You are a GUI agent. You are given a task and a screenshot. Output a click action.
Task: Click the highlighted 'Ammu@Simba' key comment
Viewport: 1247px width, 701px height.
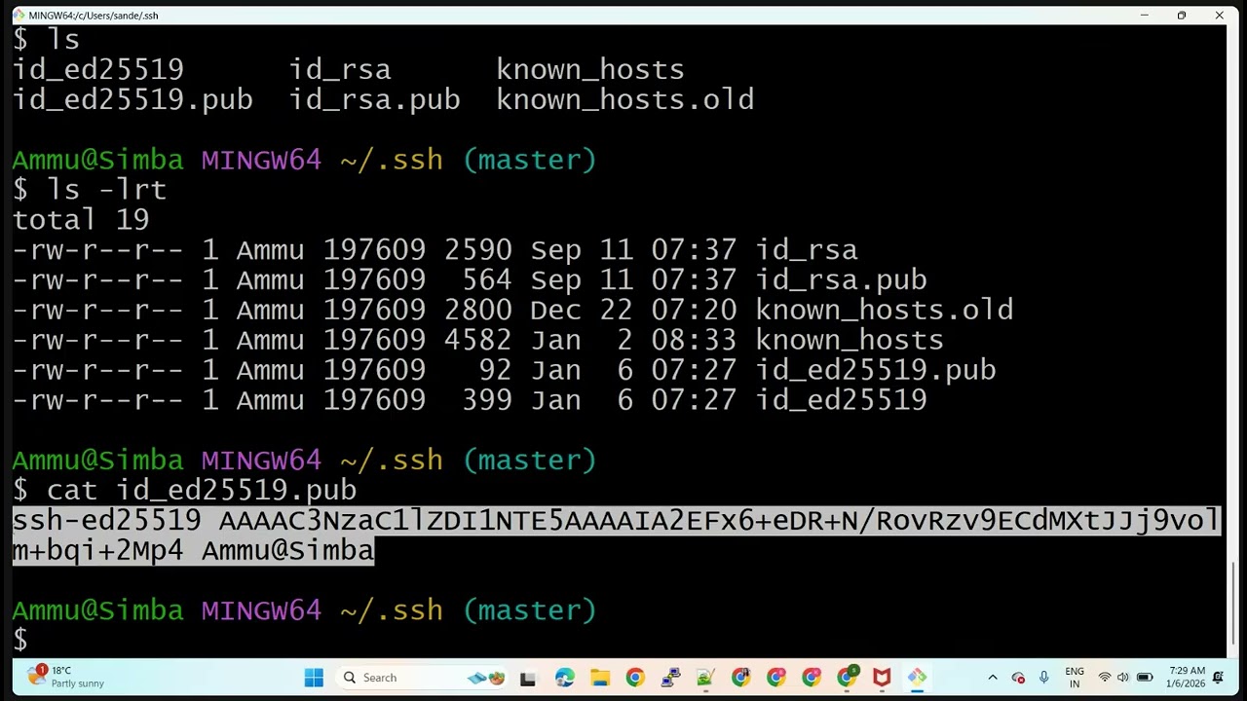287,551
